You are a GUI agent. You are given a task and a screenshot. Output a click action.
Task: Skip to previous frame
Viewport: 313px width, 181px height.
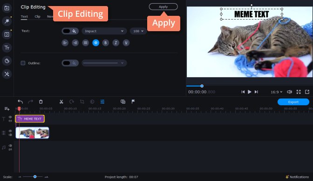[x=243, y=92]
